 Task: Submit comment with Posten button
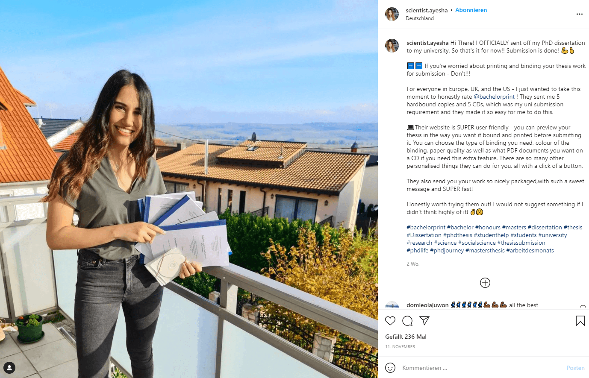pyautogui.click(x=575, y=368)
